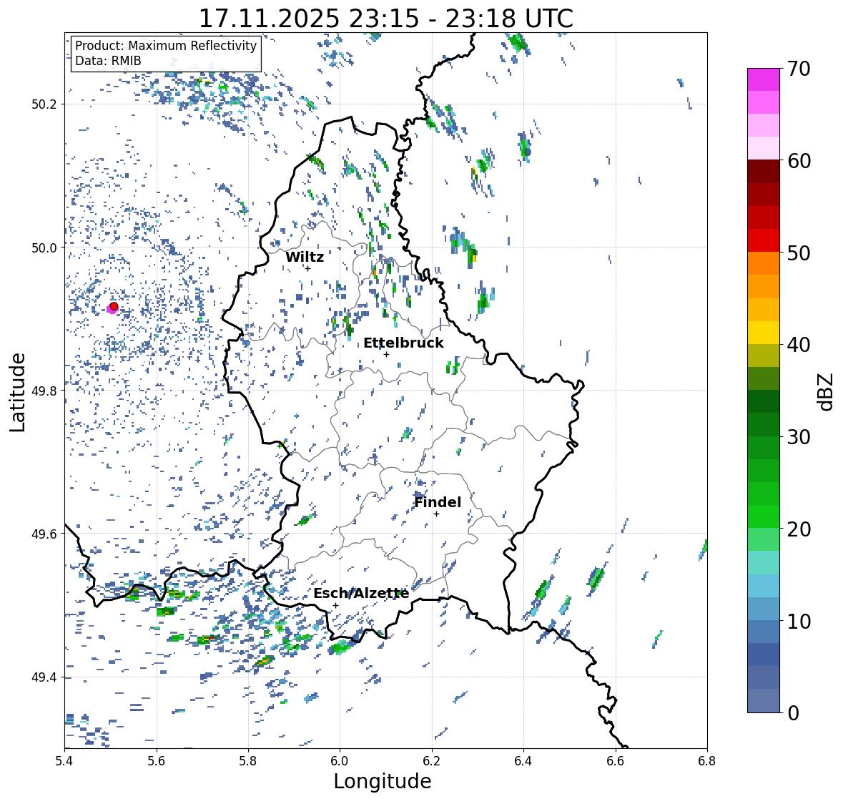
Task: Click the Esch/Alzette station label
Action: (x=361, y=594)
